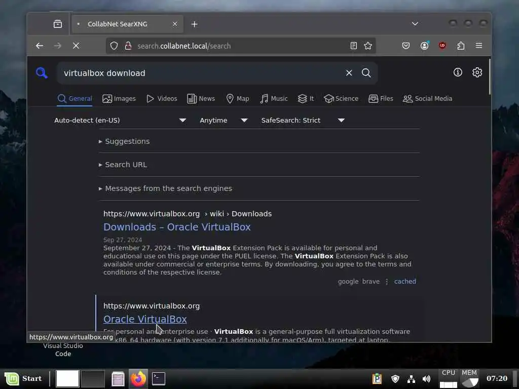Expand the Suggestions section
Screen dimensions: 519x389
[124, 141]
